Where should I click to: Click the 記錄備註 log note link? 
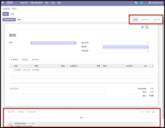click(21, 112)
